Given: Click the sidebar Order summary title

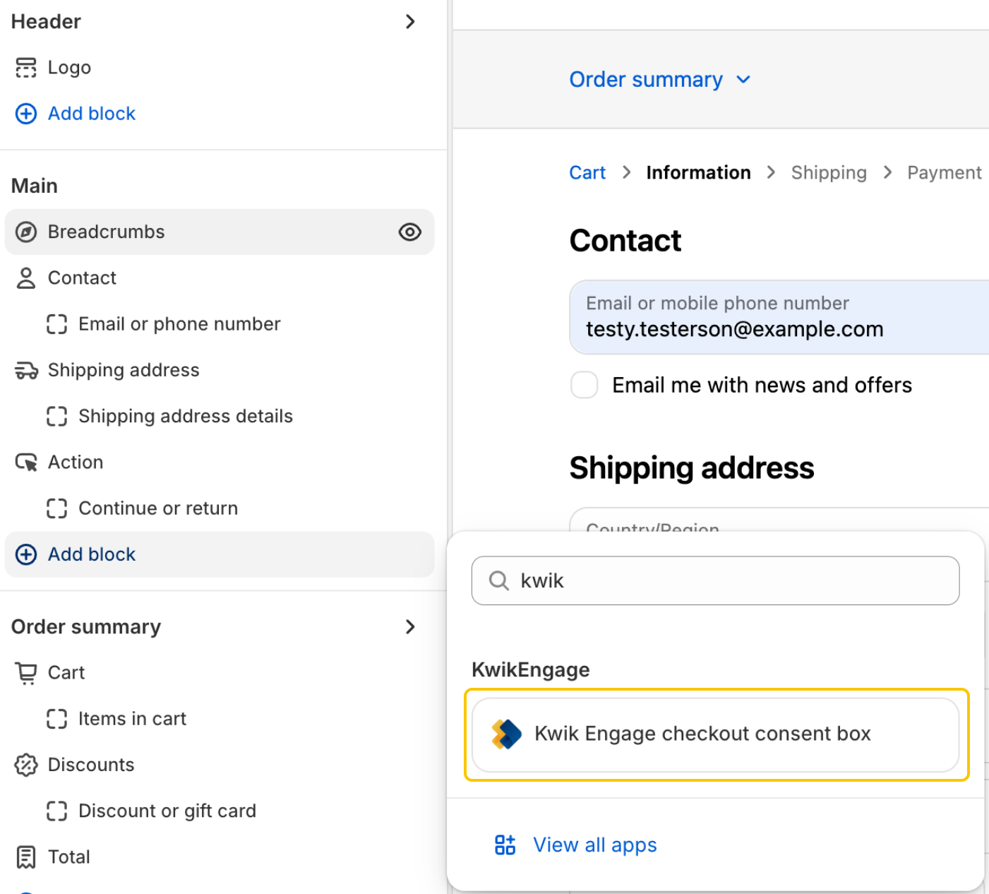Looking at the screenshot, I should [86, 627].
